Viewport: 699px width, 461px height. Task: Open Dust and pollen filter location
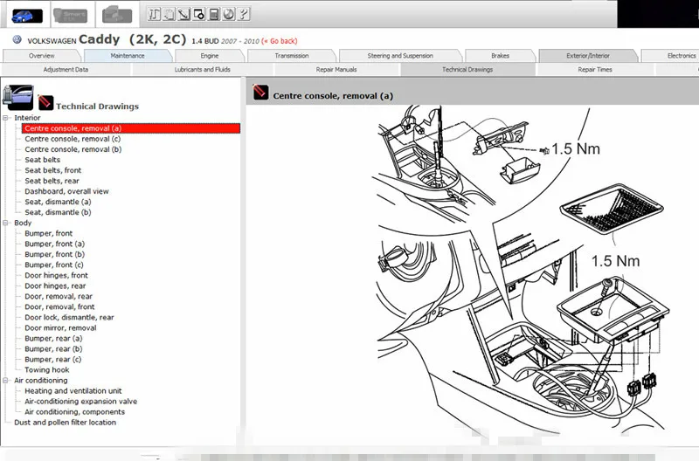(65, 423)
